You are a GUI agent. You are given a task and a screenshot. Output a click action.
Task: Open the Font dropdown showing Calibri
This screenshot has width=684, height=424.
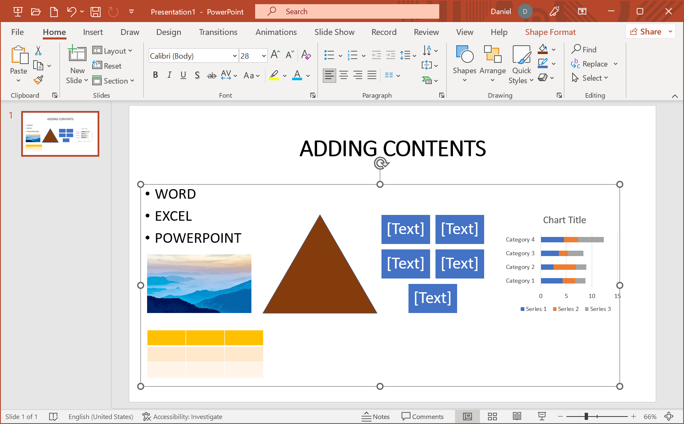point(235,55)
